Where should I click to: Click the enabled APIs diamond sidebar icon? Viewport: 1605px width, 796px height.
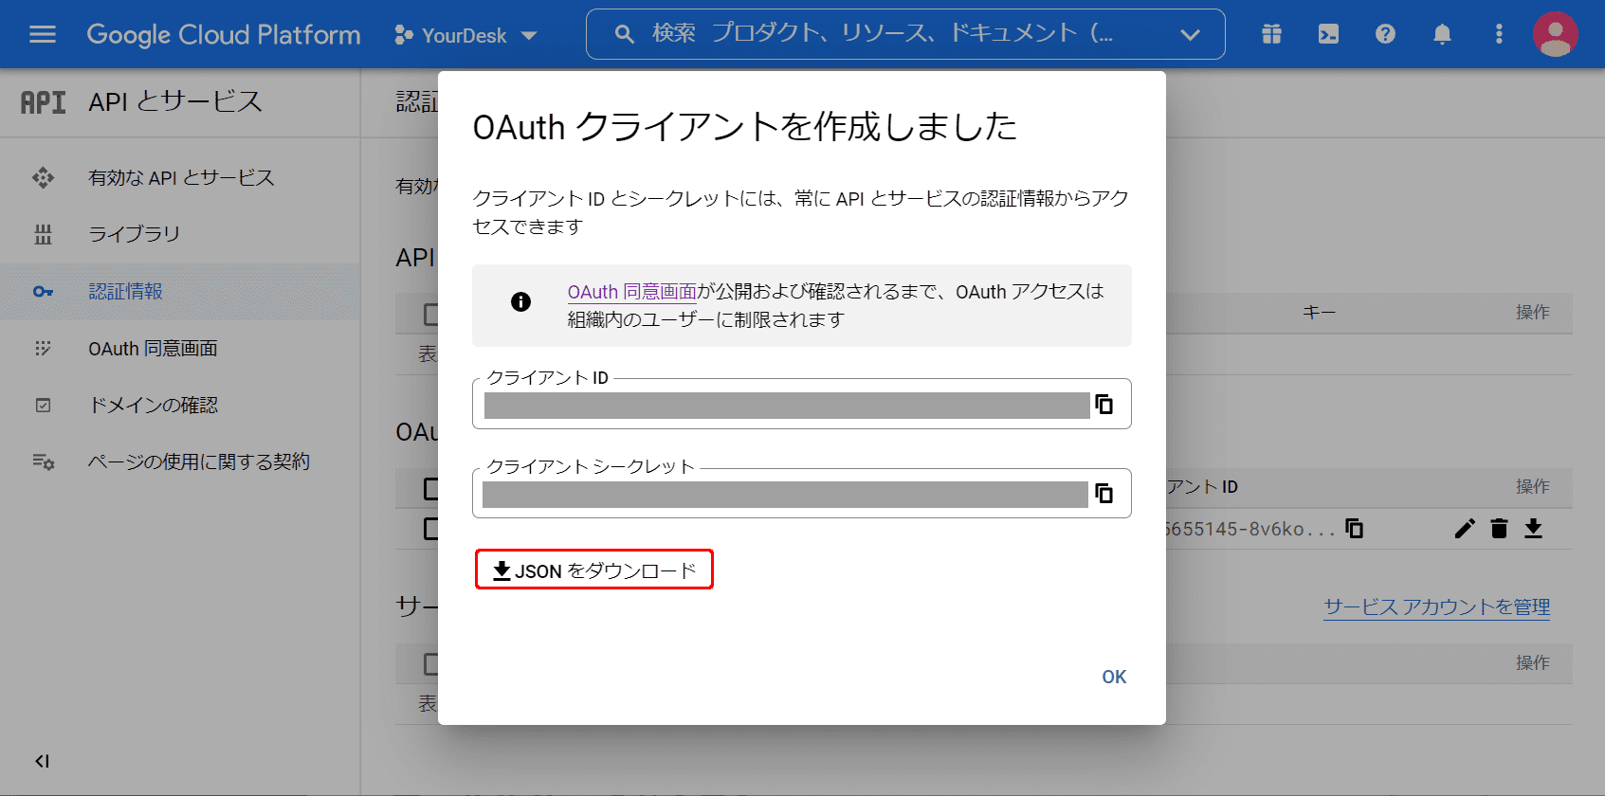44,177
